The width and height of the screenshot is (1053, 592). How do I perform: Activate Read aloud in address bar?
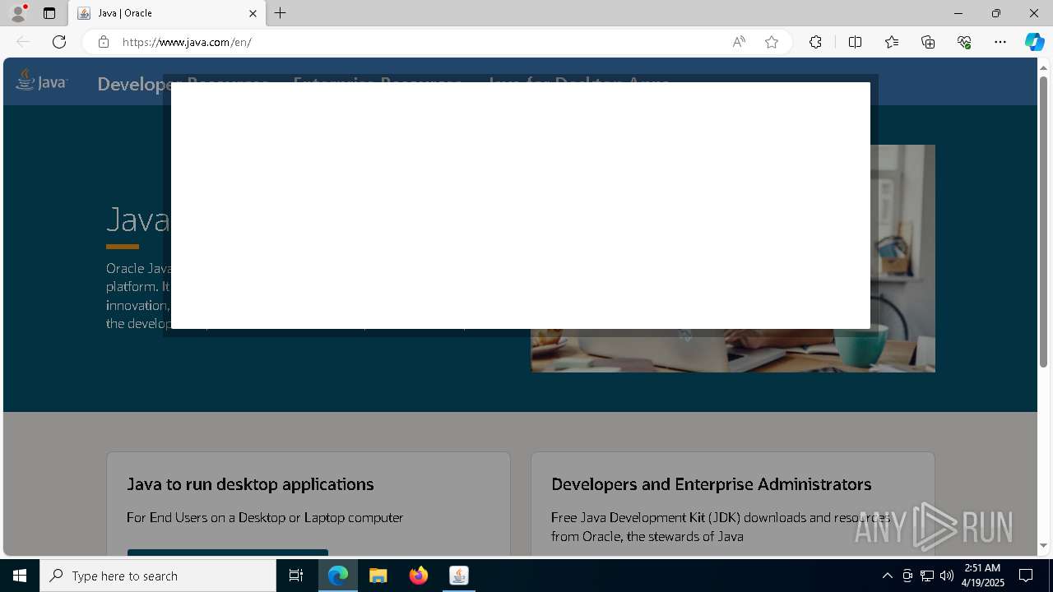pos(739,42)
